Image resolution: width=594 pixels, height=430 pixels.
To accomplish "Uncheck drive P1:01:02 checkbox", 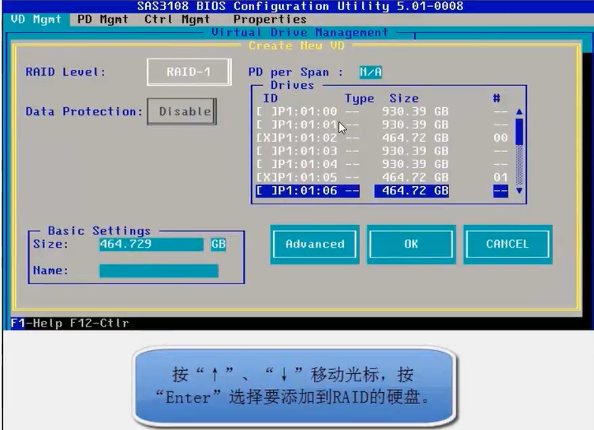I will tap(267, 138).
